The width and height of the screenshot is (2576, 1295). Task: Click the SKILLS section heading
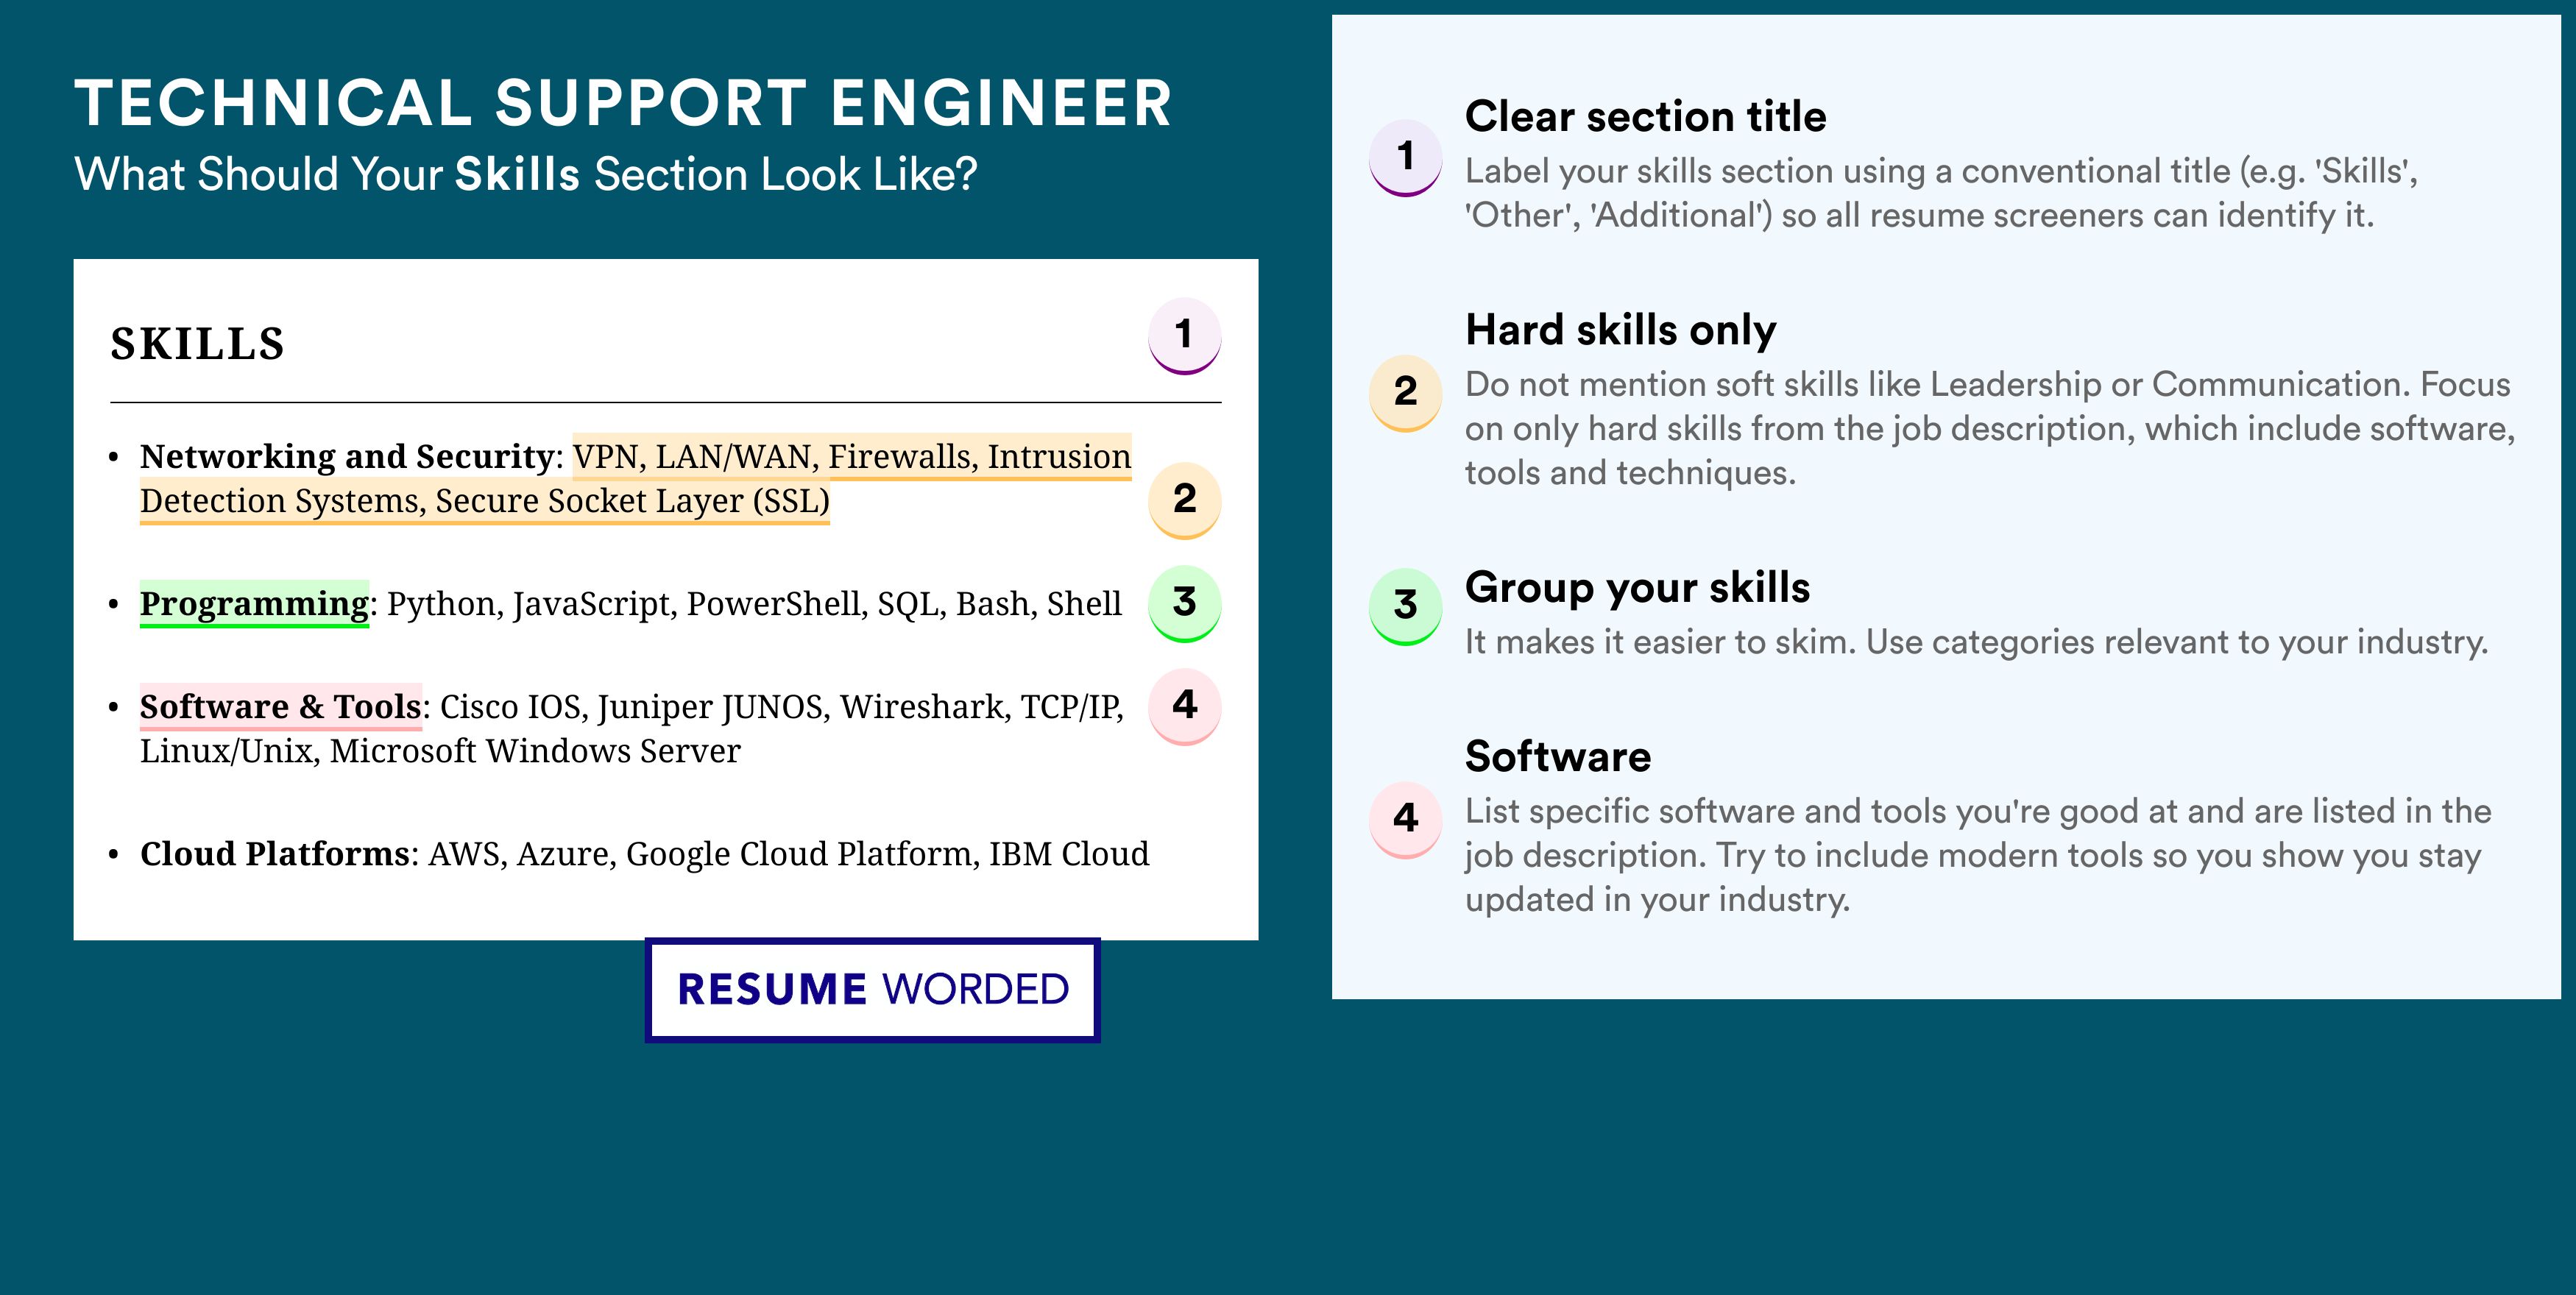click(x=198, y=344)
